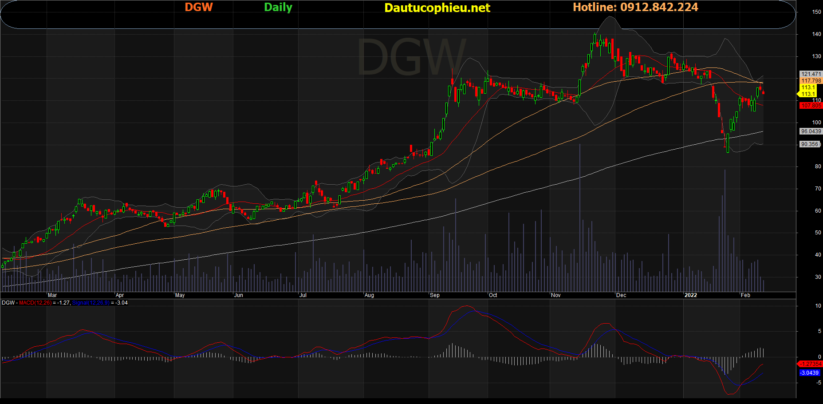
Task: Click the 121.471 price tag
Action: click(811, 74)
